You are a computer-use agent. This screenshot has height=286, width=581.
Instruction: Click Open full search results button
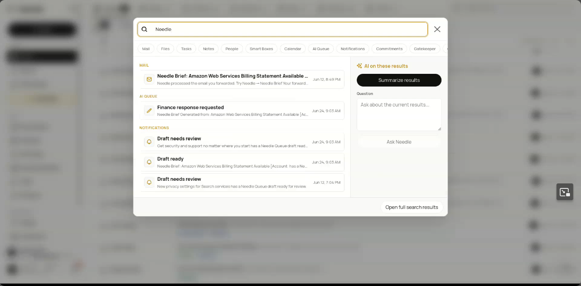[x=412, y=207]
